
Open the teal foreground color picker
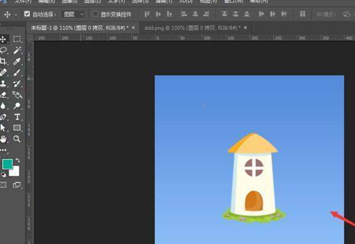point(7,164)
